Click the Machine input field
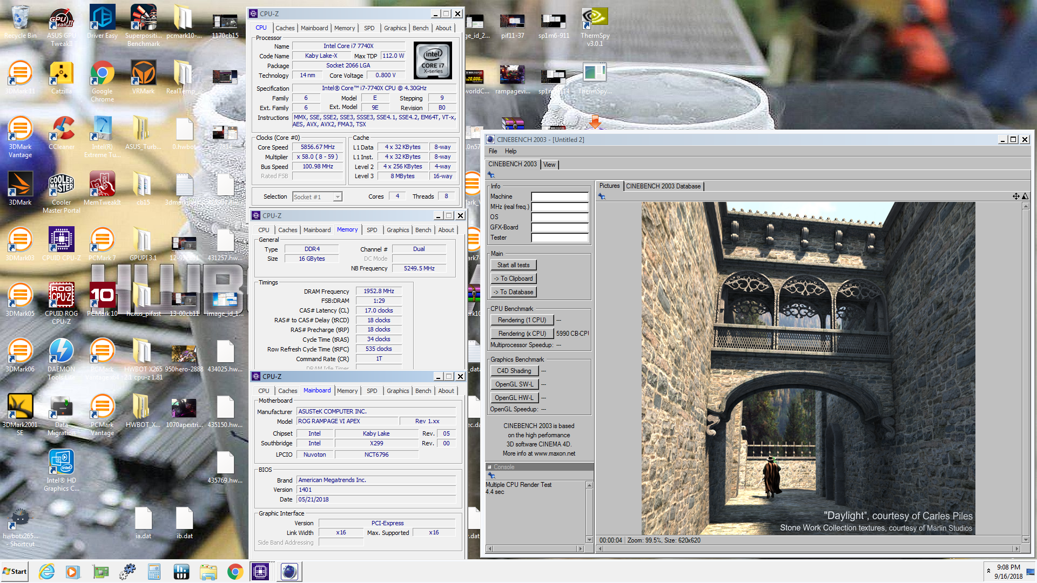Viewport: 1037px width, 583px height. [560, 196]
